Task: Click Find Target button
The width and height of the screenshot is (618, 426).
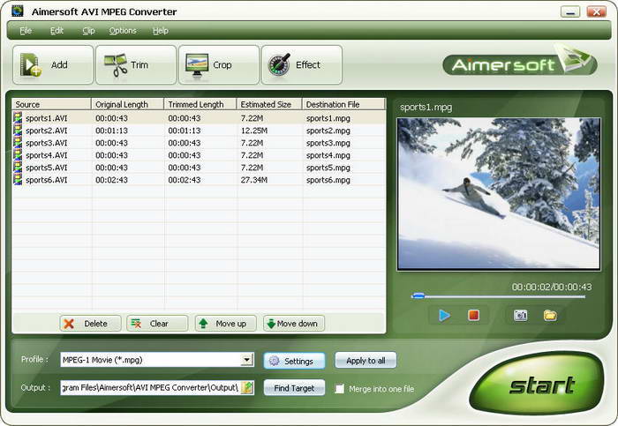Action: 294,388
